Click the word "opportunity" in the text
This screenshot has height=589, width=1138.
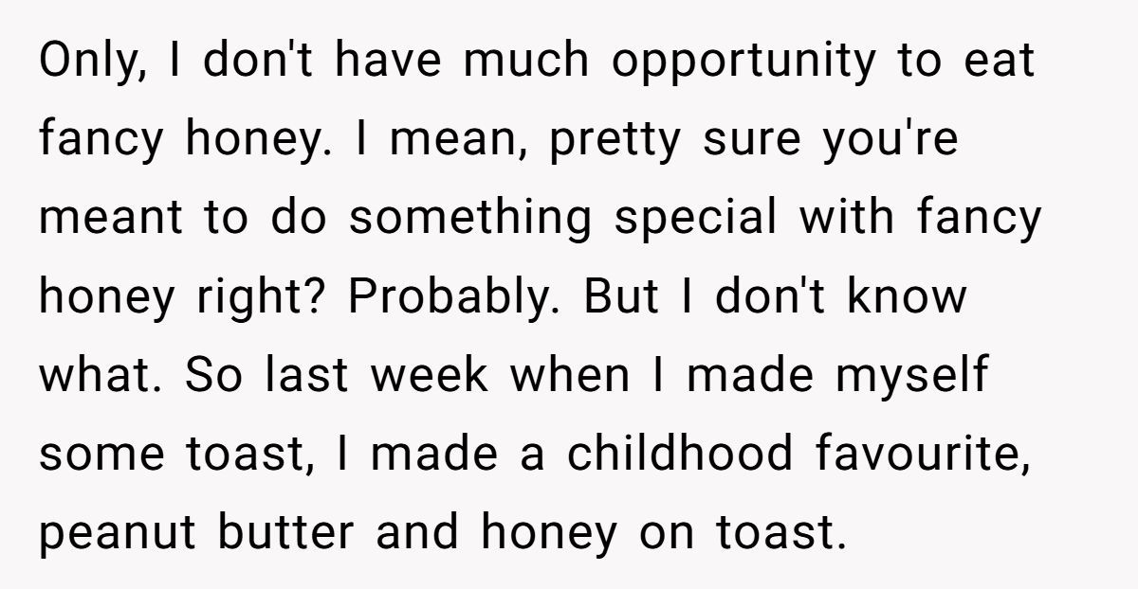tap(745, 62)
